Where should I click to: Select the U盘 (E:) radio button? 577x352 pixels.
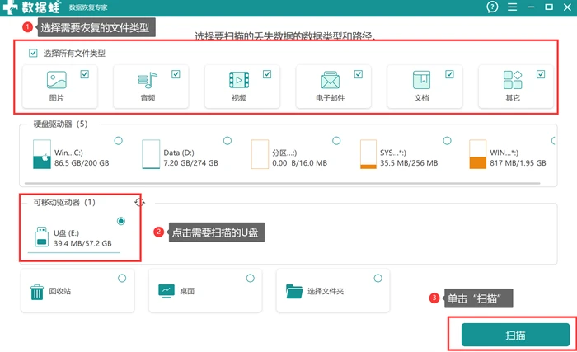[x=121, y=221]
